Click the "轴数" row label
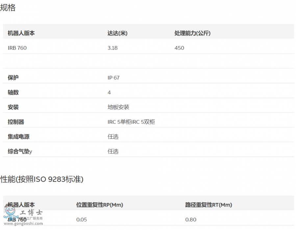The image size is (296, 230). tap(13, 92)
